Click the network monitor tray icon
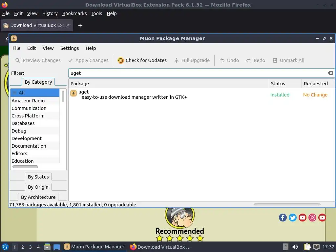 [x=316, y=247]
